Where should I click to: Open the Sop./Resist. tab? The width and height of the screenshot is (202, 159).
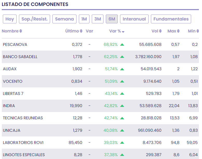[34, 19]
